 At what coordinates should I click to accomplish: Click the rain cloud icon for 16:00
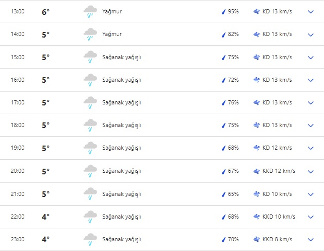(x=90, y=80)
